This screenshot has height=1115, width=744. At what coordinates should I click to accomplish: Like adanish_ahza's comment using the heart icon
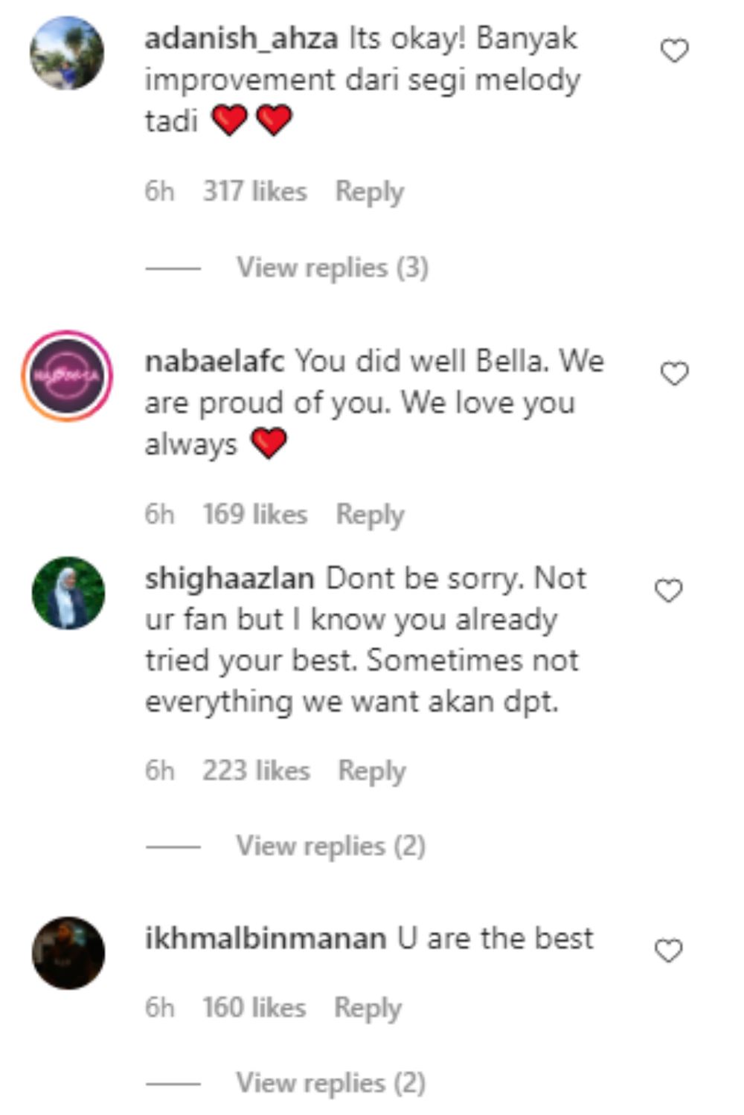pos(674,49)
